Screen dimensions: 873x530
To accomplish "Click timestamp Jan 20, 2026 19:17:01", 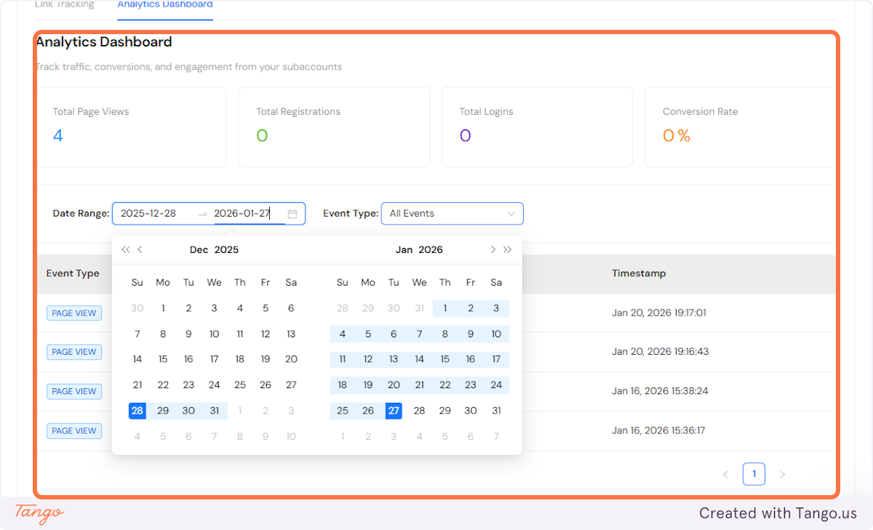I will coord(659,313).
